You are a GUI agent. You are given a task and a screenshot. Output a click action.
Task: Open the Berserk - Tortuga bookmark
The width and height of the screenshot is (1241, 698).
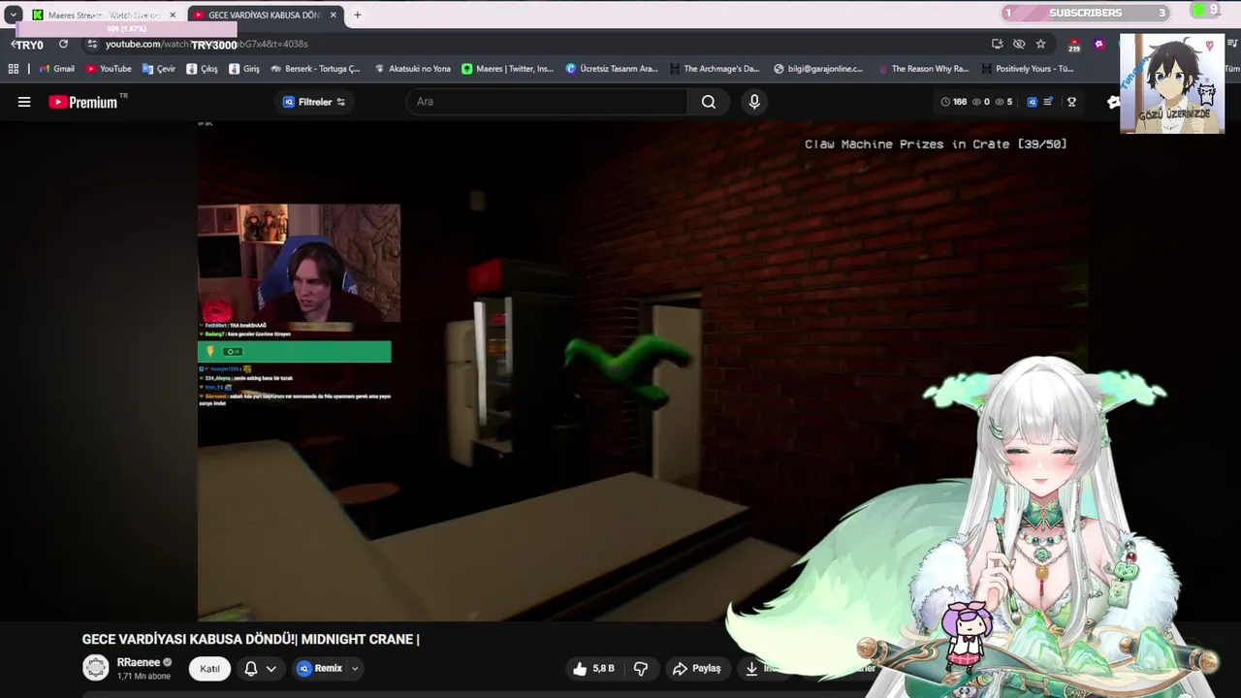[x=315, y=69]
